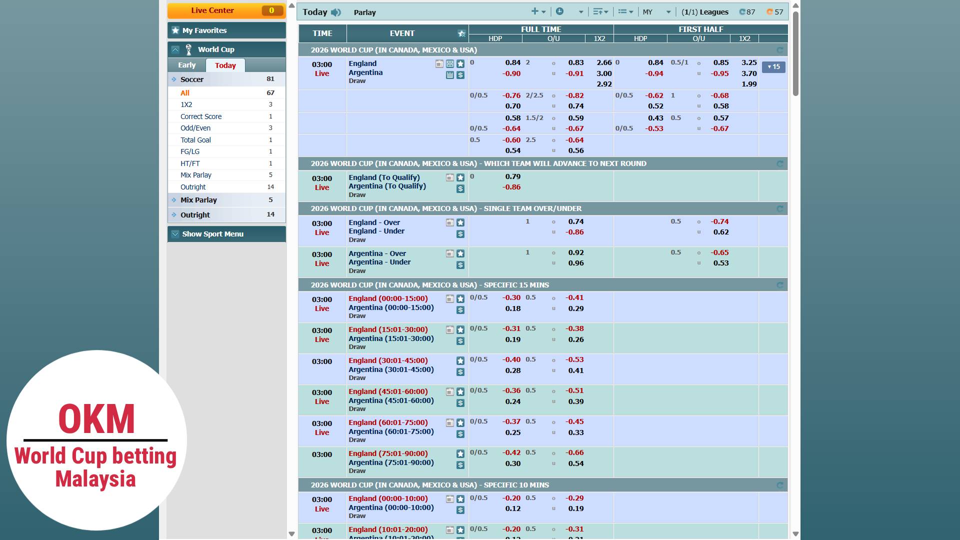This screenshot has height=540, width=960.
Task: Open the scoreboard icon for Argentina - Over row
Action: coord(450,253)
